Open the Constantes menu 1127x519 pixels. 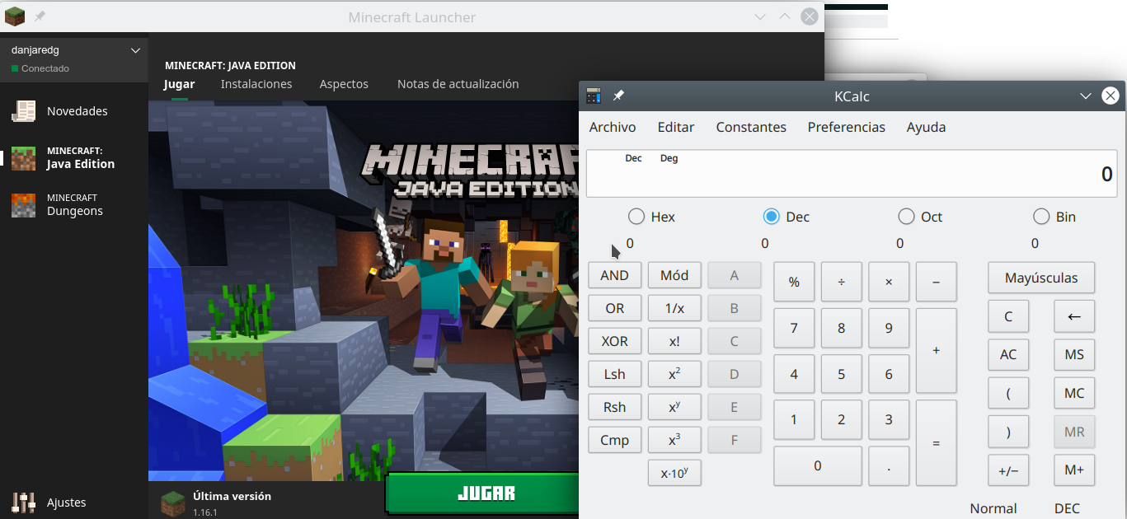pyautogui.click(x=751, y=127)
